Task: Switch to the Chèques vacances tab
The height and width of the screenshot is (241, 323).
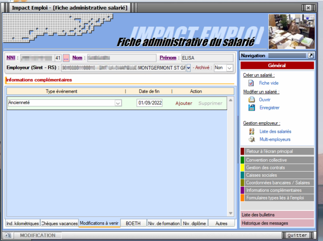Action: click(x=59, y=224)
